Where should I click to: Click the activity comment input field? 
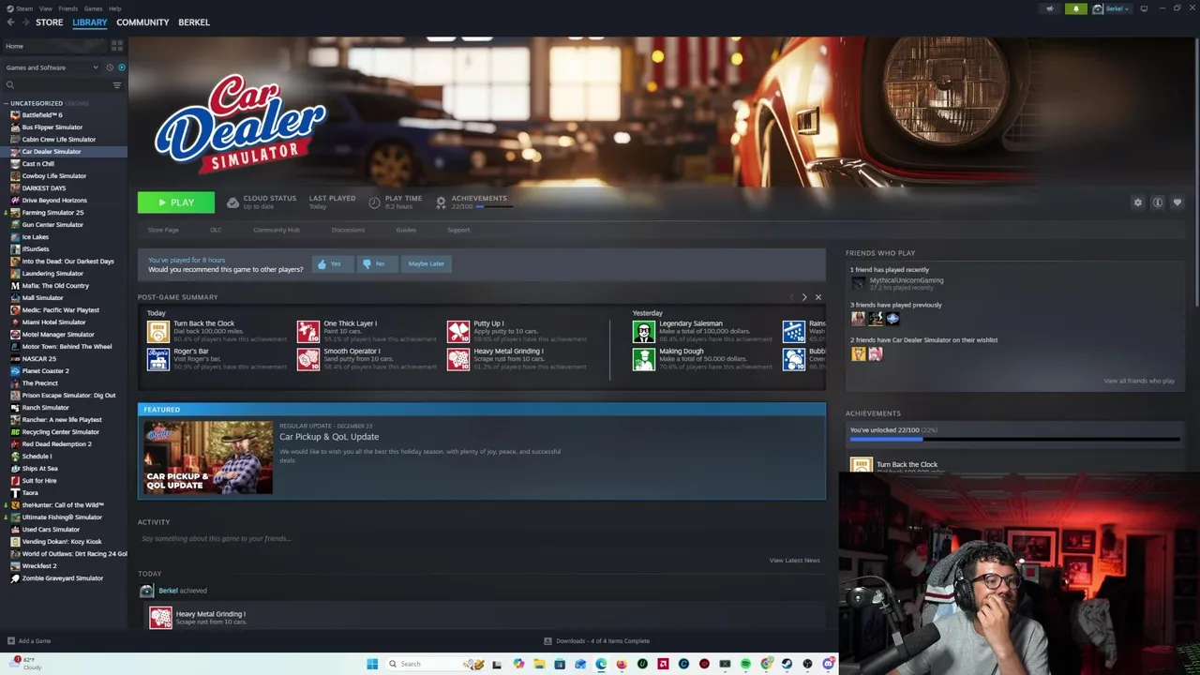point(481,539)
